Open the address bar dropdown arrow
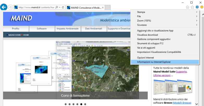Image resolution: width=204 pixels, height=106 pixels. tap(60, 7)
